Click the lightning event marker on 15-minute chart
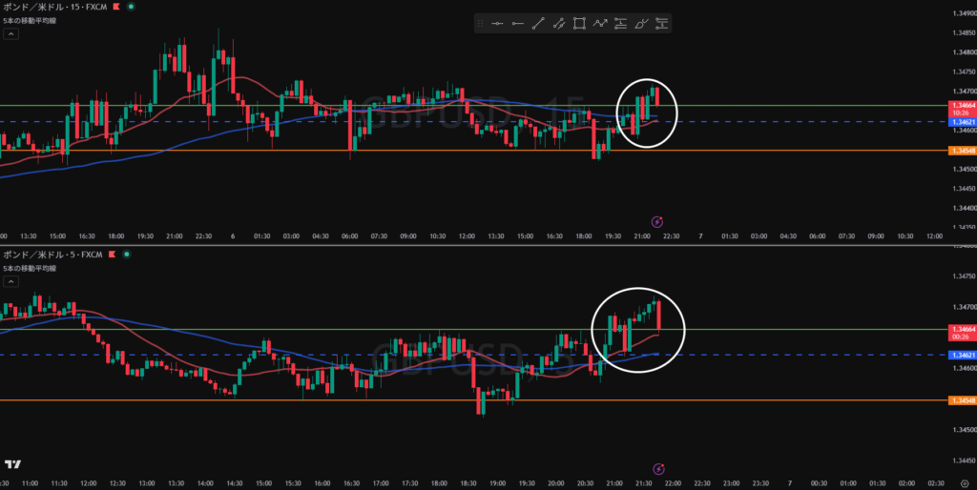Viewport: 977px width, 490px height. pos(657,222)
